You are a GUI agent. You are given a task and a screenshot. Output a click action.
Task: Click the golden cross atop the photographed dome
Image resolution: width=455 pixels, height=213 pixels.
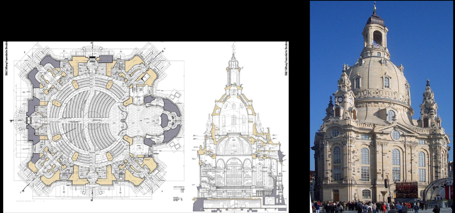pyautogui.click(x=375, y=8)
